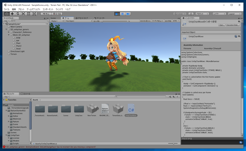Open the 編集 menu
Image resolution: width=246 pixels, height=151 pixels.
point(14,9)
